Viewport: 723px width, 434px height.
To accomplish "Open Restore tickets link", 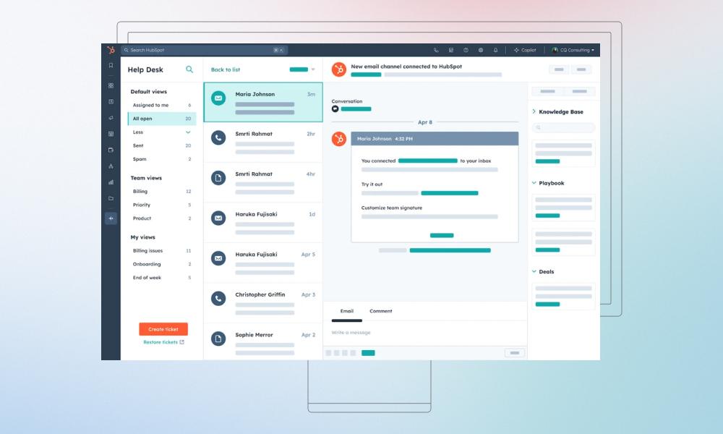I will 161,342.
